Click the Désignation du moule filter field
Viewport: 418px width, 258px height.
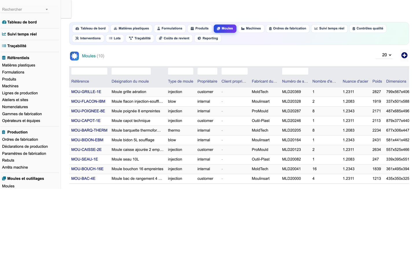pyautogui.click(x=131, y=71)
